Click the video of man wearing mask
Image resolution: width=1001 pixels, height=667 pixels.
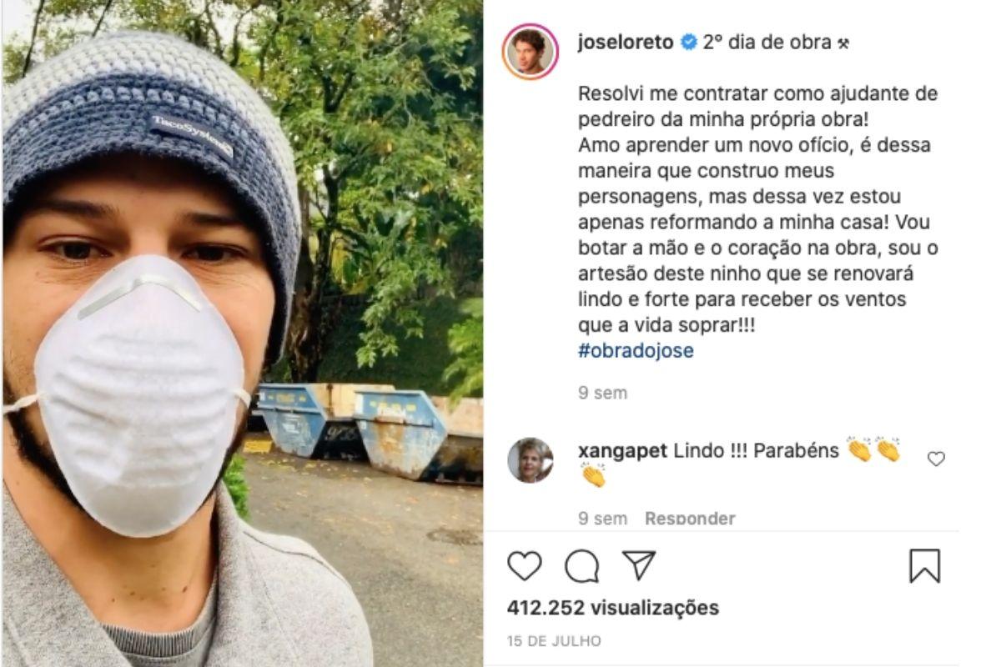pyautogui.click(x=242, y=333)
